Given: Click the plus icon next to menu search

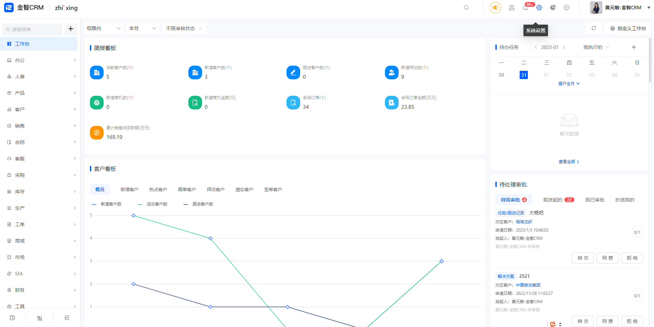Looking at the screenshot, I should click(x=71, y=29).
